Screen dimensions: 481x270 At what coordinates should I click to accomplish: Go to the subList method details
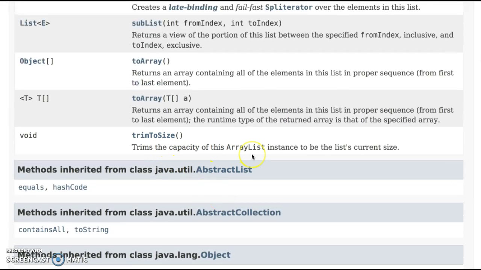tap(147, 23)
